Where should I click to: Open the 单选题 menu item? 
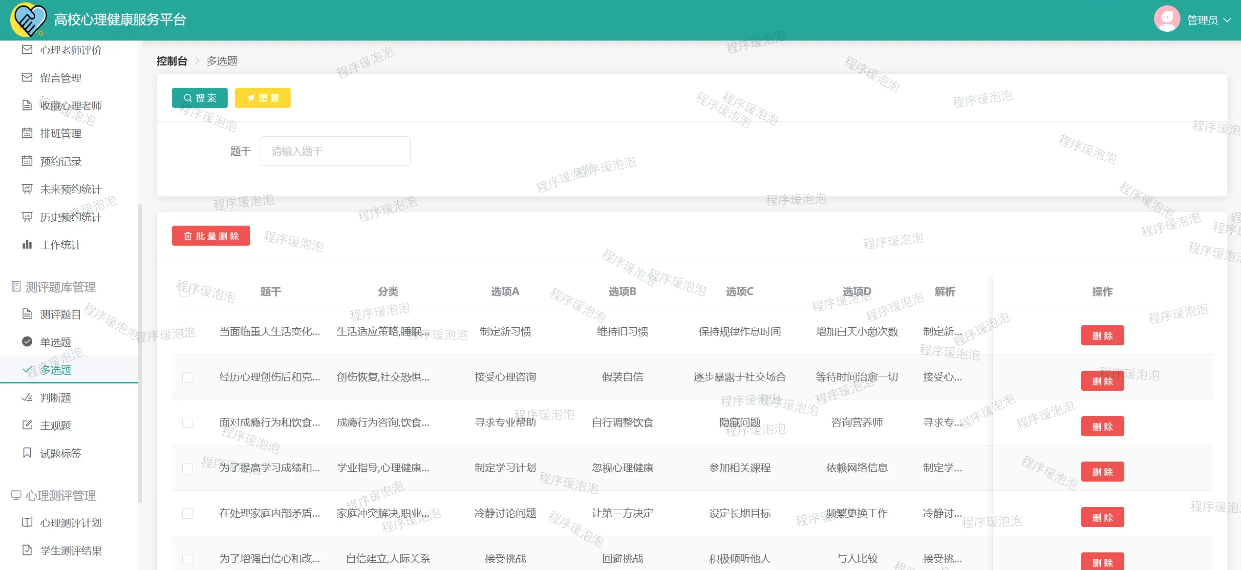pyautogui.click(x=56, y=342)
